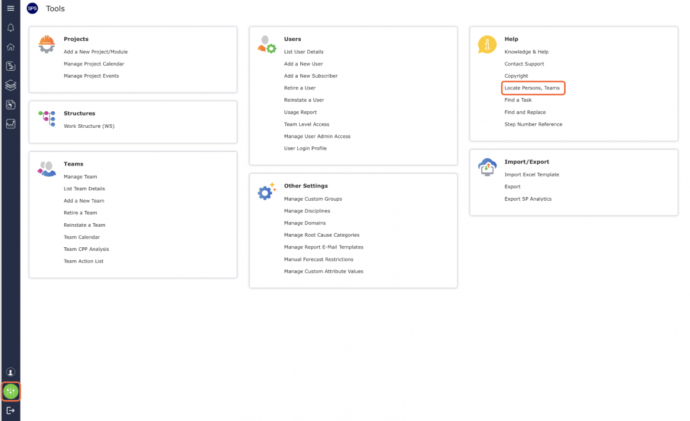The image size is (690, 421).
Task: Open notifications bell in sidebar
Action: 11,28
